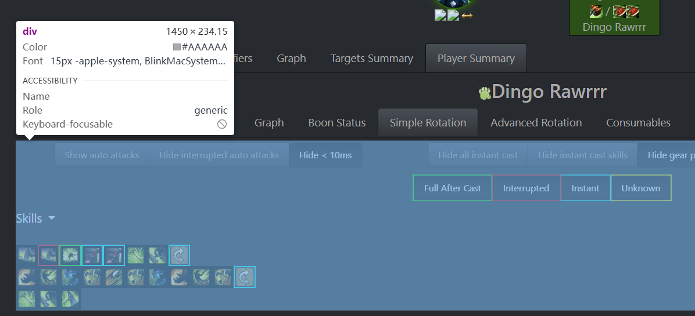Click the weapon swap icon ending first row

tap(179, 255)
